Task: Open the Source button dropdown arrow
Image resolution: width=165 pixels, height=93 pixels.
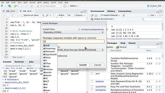Action: 84,16
